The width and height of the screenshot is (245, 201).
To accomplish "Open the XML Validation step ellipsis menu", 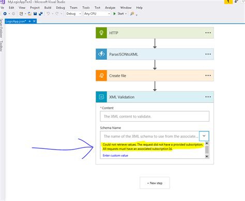I will (208, 97).
